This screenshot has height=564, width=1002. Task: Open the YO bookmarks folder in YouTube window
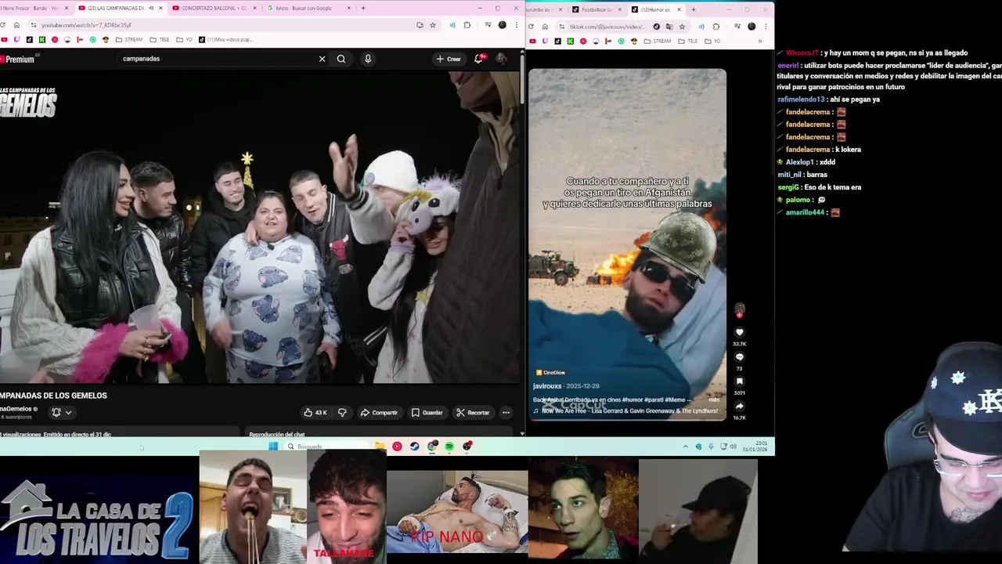(184, 39)
